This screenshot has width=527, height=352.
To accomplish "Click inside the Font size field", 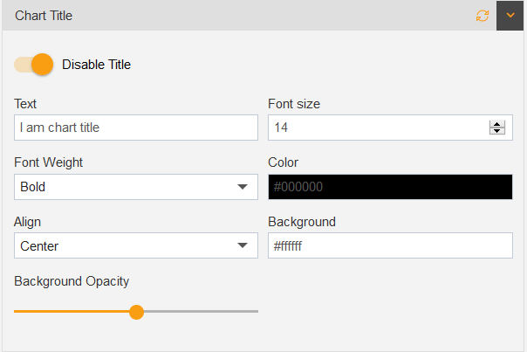I will 390,128.
